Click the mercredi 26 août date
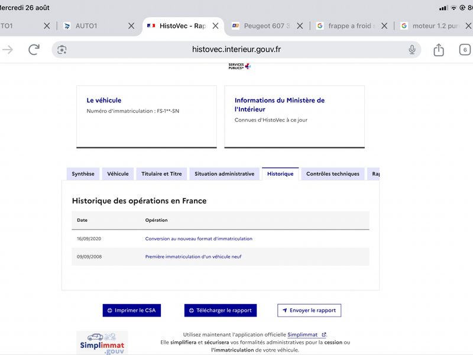 (x=25, y=8)
